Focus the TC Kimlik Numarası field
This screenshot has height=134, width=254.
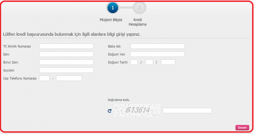tap(66, 46)
